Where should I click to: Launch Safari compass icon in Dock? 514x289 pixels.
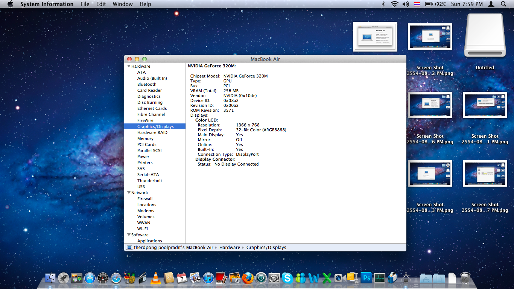116,278
